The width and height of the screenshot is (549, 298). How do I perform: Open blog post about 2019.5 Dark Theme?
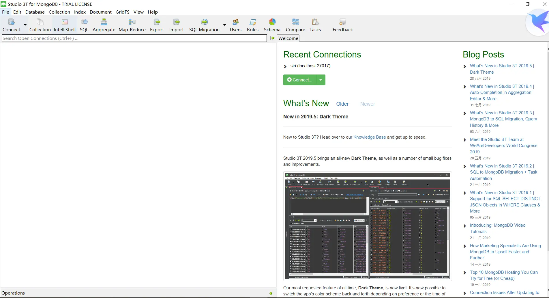(x=502, y=69)
